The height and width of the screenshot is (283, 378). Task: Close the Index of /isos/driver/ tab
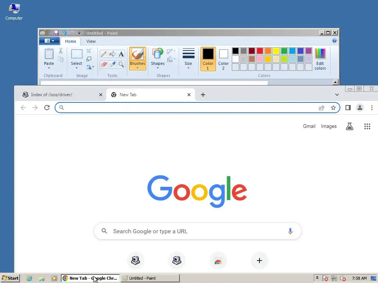pos(101,95)
